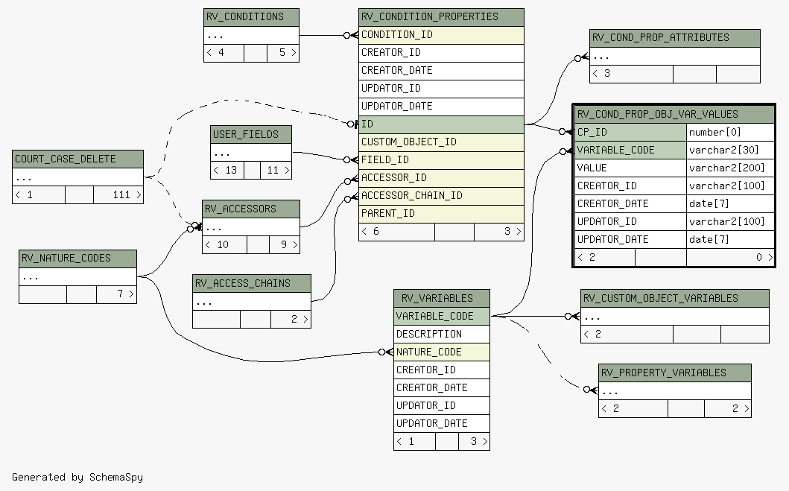Click the '9 >' children count in RV_ACCESSORS
789x491 pixels.
(285, 244)
